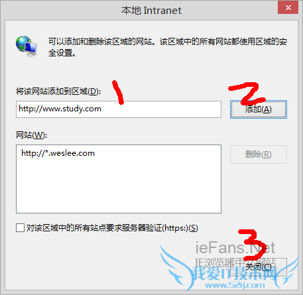Enable the https server verification checkbox
Viewport: 303px width, 295px height.
[x=20, y=227]
